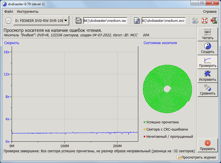Open help lifebuoy icon
The height and width of the screenshot is (163, 221).
pos(205,21)
